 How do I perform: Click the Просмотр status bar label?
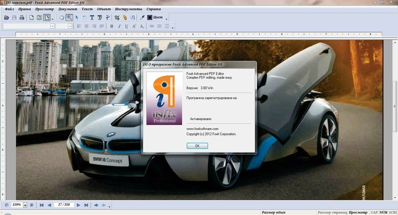coord(358,212)
